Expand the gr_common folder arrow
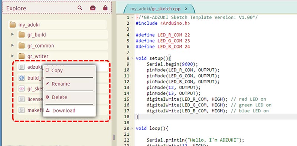 click(x=13, y=45)
